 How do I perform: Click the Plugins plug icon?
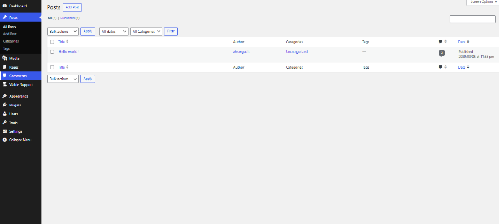(5, 105)
